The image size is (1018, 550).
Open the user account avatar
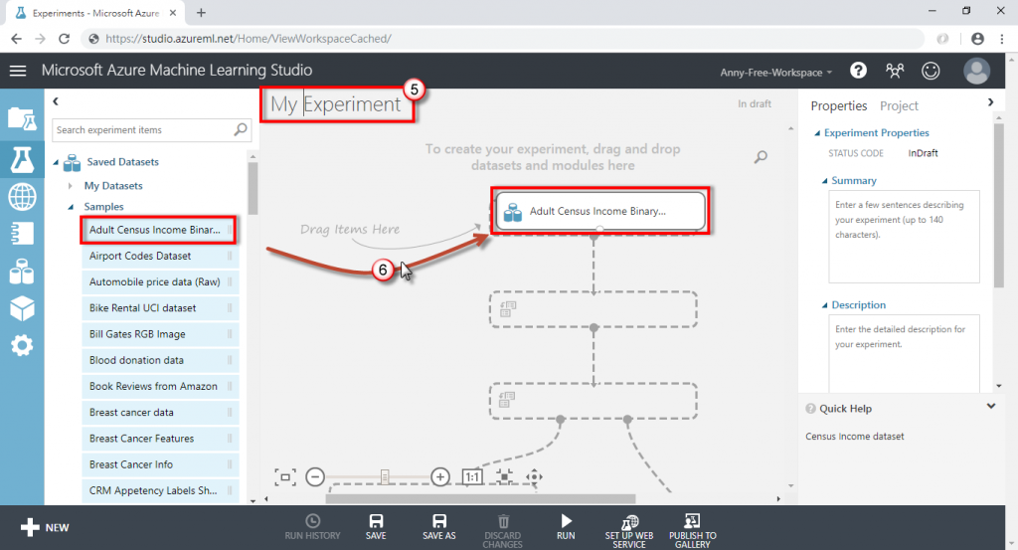click(x=976, y=71)
